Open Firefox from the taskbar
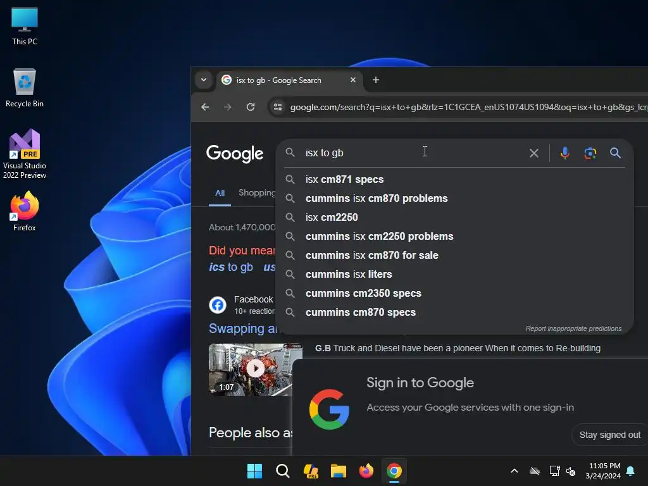 pyautogui.click(x=366, y=471)
